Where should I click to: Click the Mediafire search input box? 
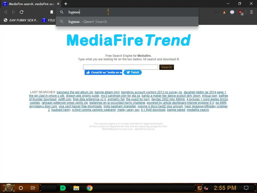click(120, 67)
